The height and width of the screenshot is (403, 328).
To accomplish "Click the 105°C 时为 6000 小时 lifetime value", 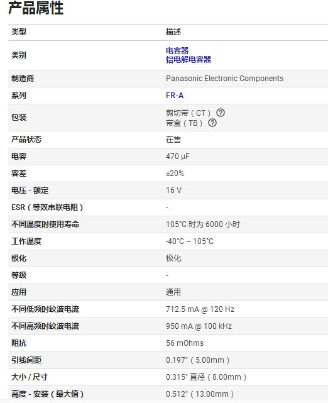I will pos(203,224).
